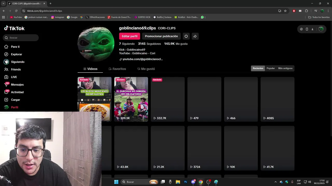Open Chrome profile avatar in toolbar

(x=322, y=11)
